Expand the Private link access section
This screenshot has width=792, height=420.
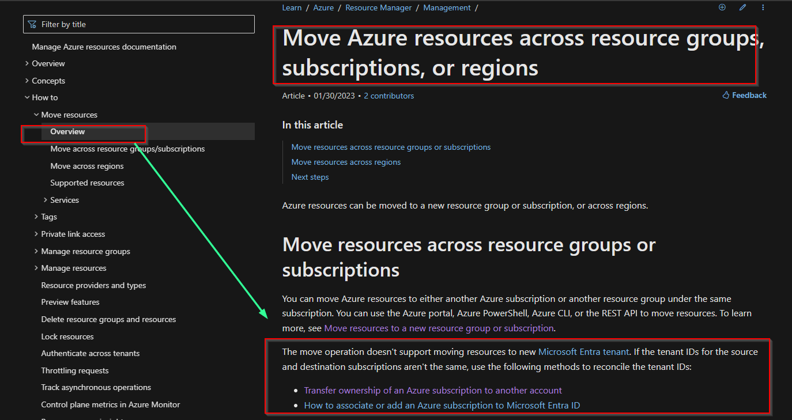(36, 234)
